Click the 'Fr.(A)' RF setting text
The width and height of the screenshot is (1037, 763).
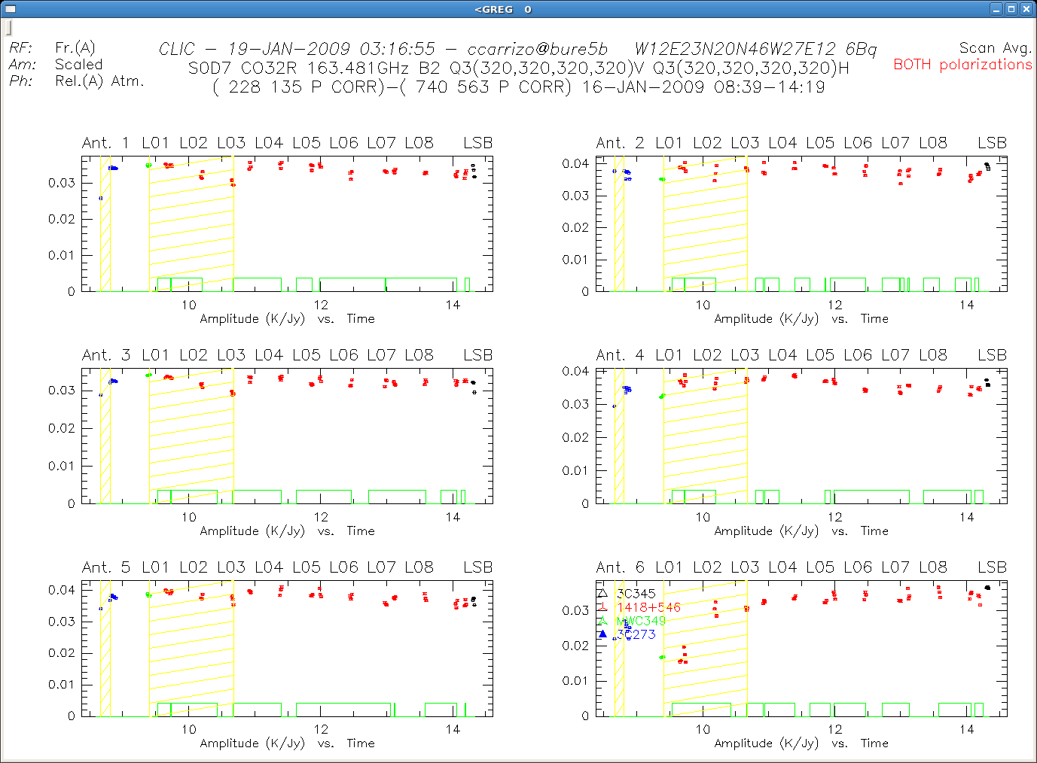75,48
